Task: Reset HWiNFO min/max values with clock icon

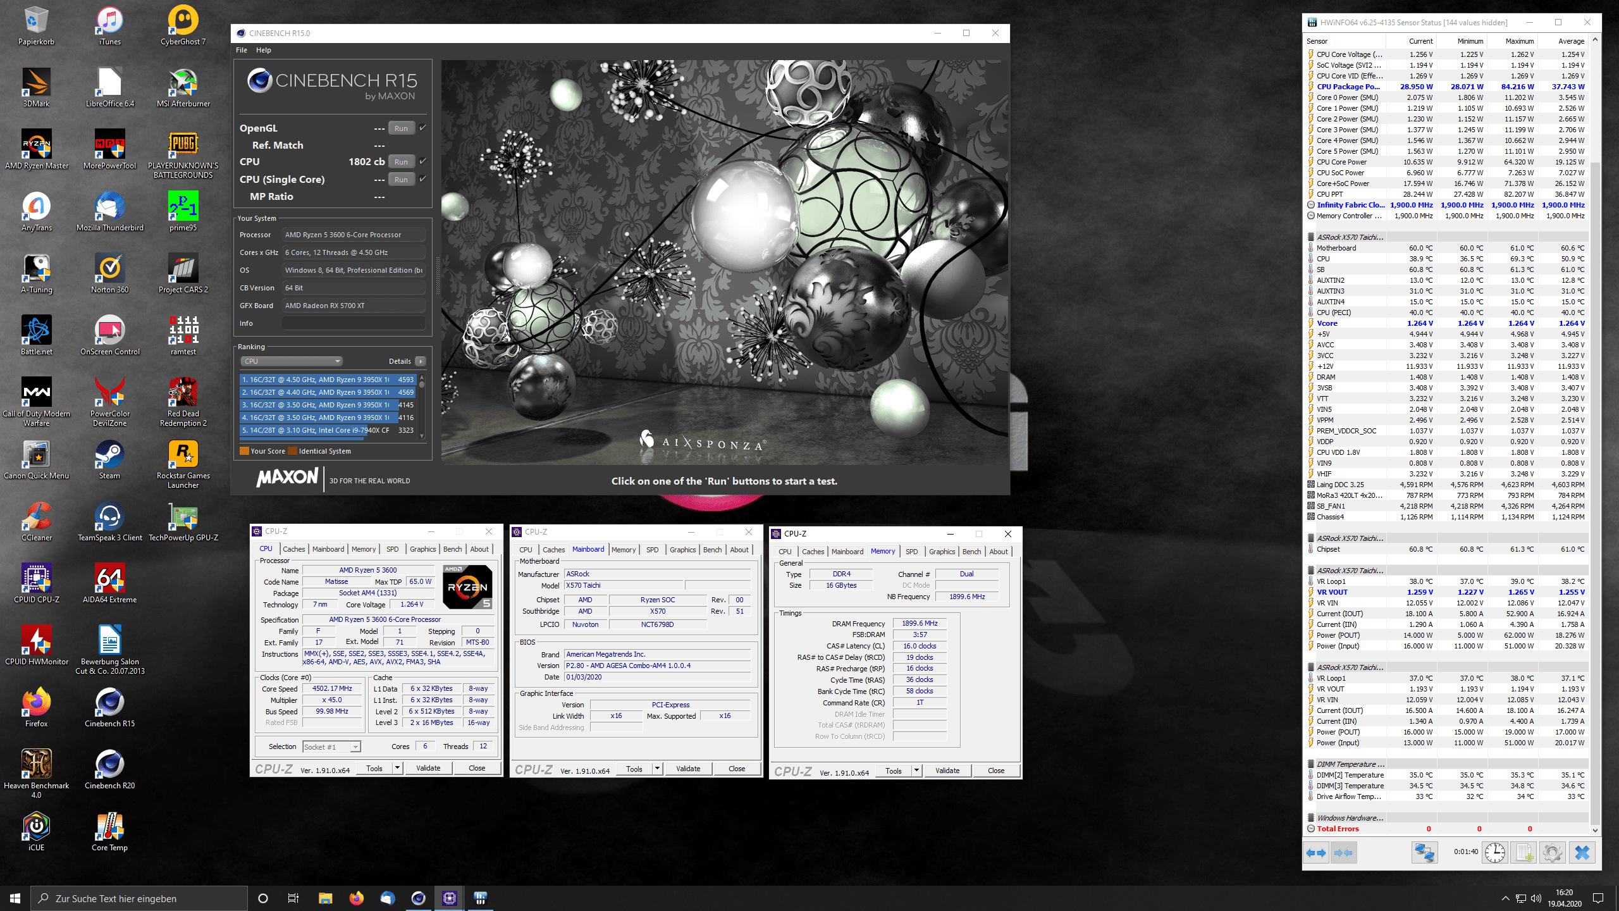Action: click(x=1495, y=853)
